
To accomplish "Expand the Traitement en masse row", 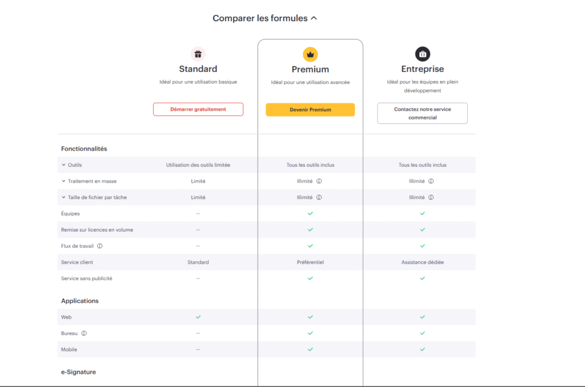I will pyautogui.click(x=63, y=182).
